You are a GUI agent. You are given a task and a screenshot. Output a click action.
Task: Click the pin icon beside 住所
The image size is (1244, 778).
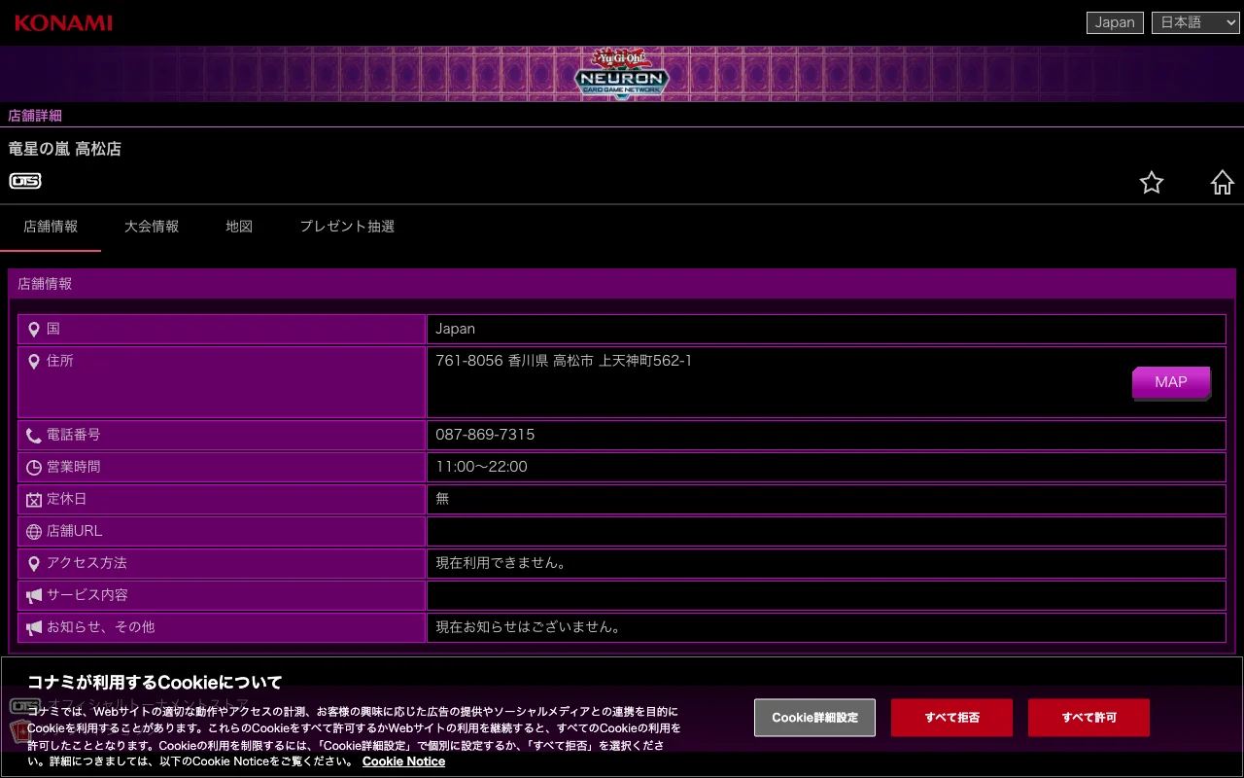pos(34,362)
